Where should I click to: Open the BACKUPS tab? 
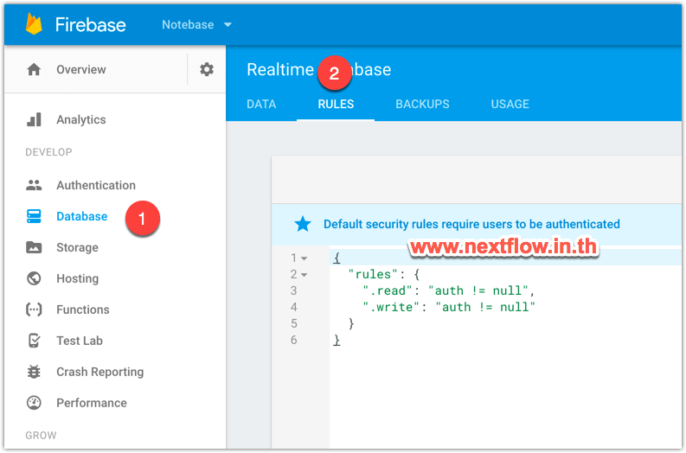[x=422, y=104]
